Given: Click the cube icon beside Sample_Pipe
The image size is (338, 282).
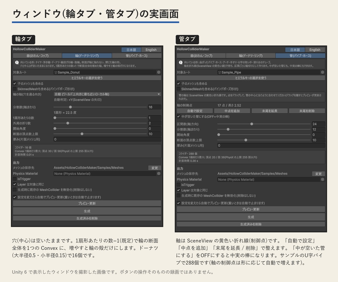Looking at the screenshot, I should tap(220, 72).
